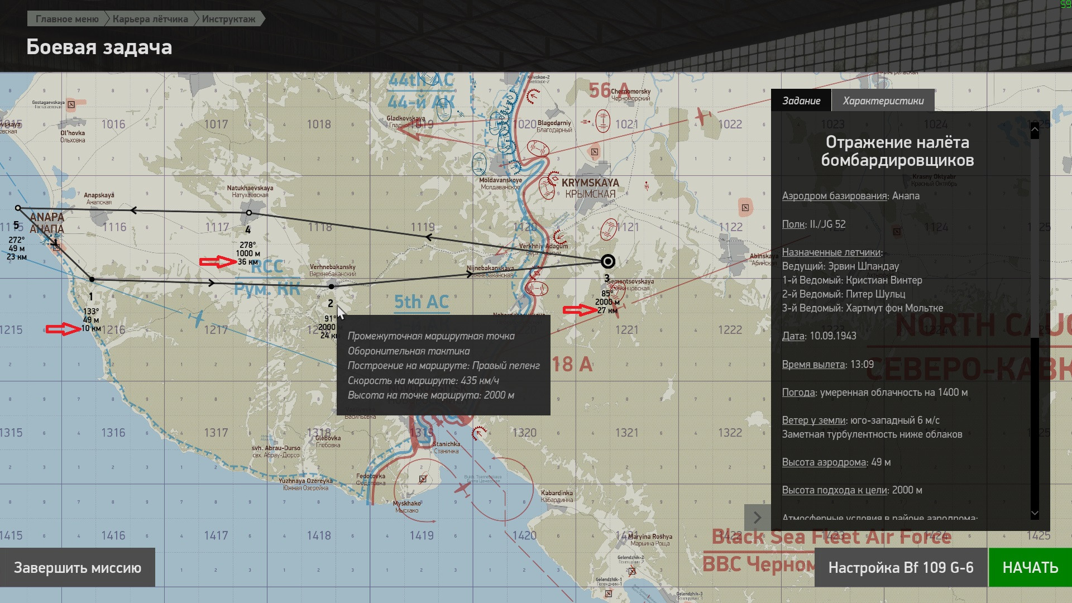Click waypoint 3 target circle marker
Screen dimensions: 1072x603
point(608,261)
